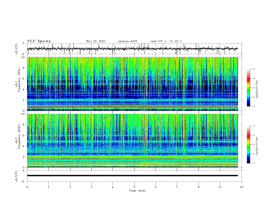Click the "10" kHz tick on ch.1 axis
272x210 pixels.
(23, 57)
